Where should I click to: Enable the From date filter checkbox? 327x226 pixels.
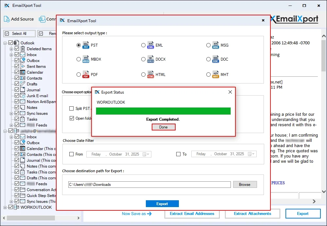pyautogui.click(x=72, y=154)
